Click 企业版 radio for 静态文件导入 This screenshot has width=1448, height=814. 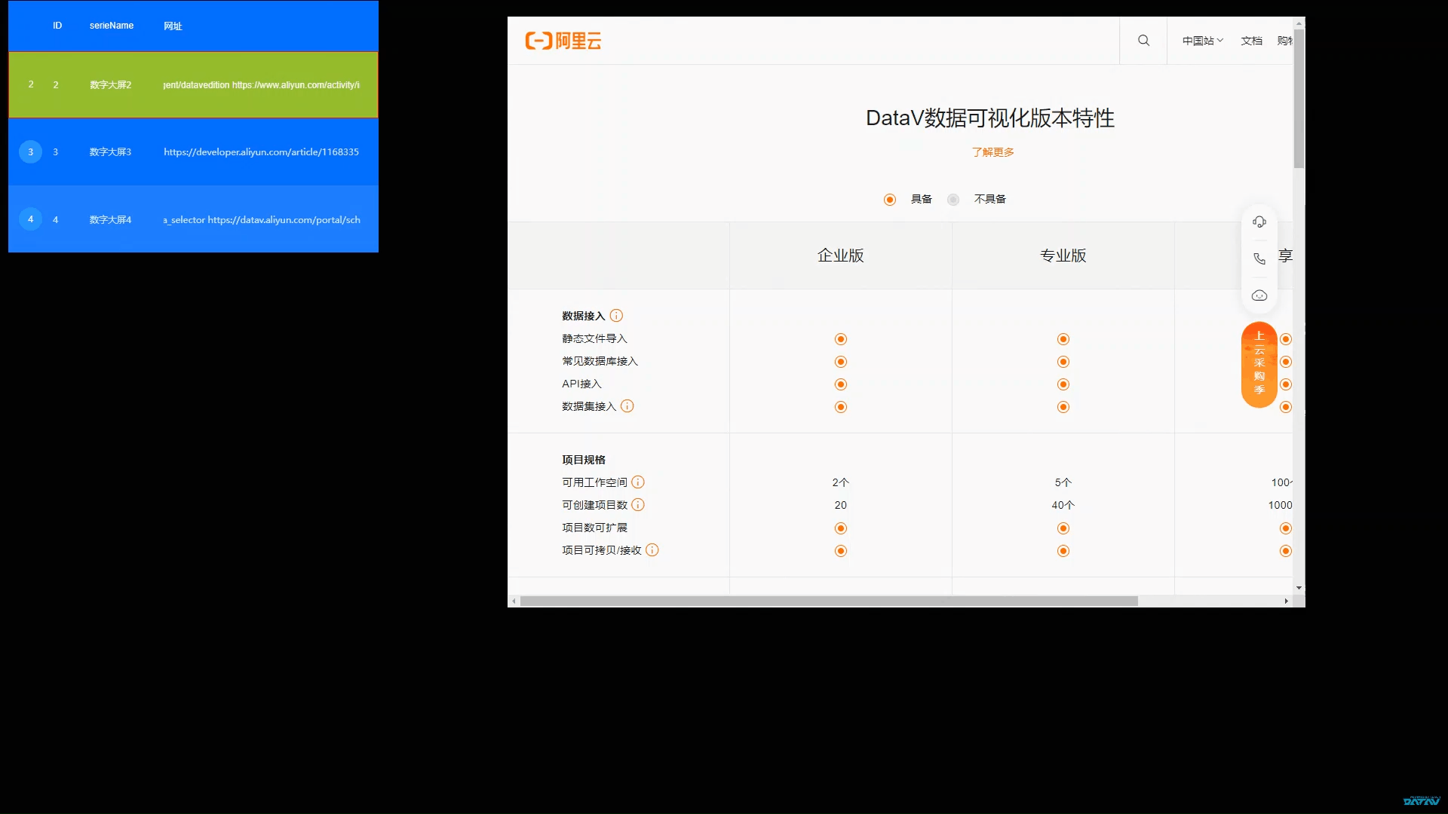(840, 339)
